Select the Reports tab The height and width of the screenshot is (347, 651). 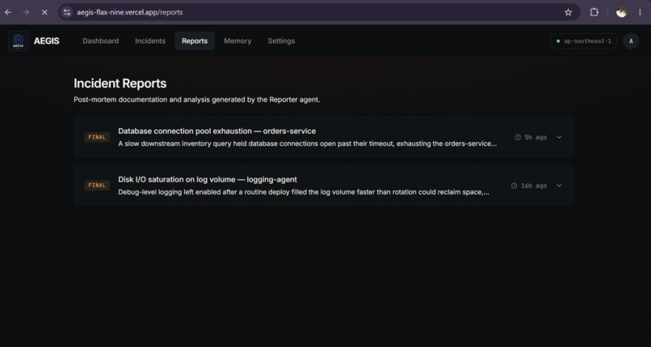coord(195,41)
